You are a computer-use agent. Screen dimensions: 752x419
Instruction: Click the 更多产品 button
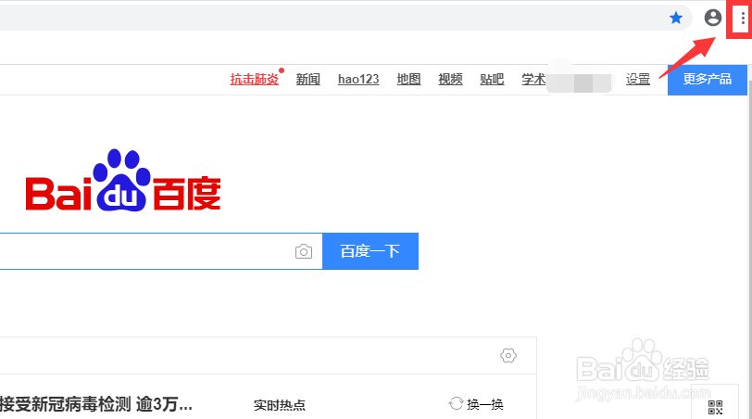pyautogui.click(x=708, y=80)
